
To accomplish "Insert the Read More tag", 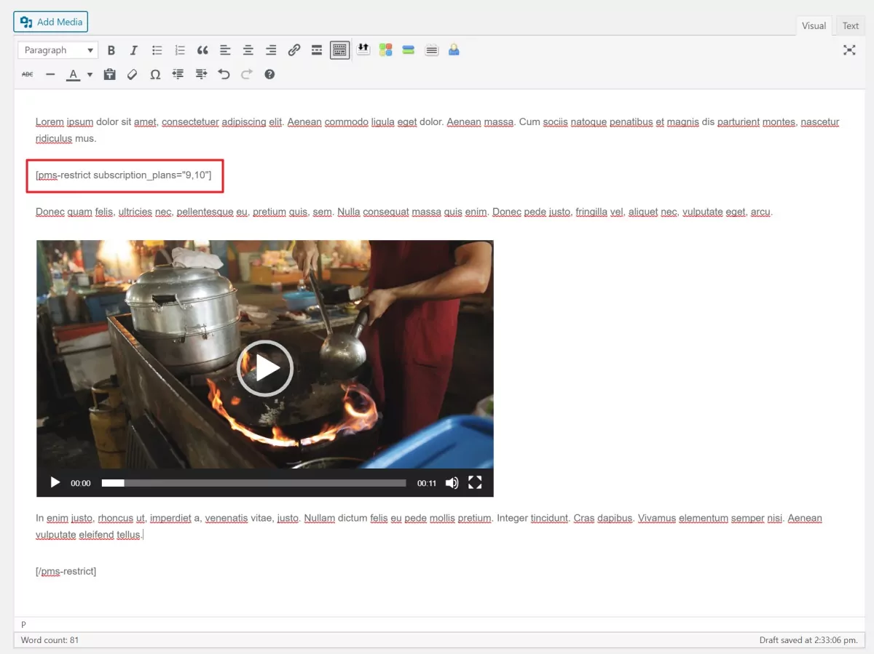I will tap(317, 50).
